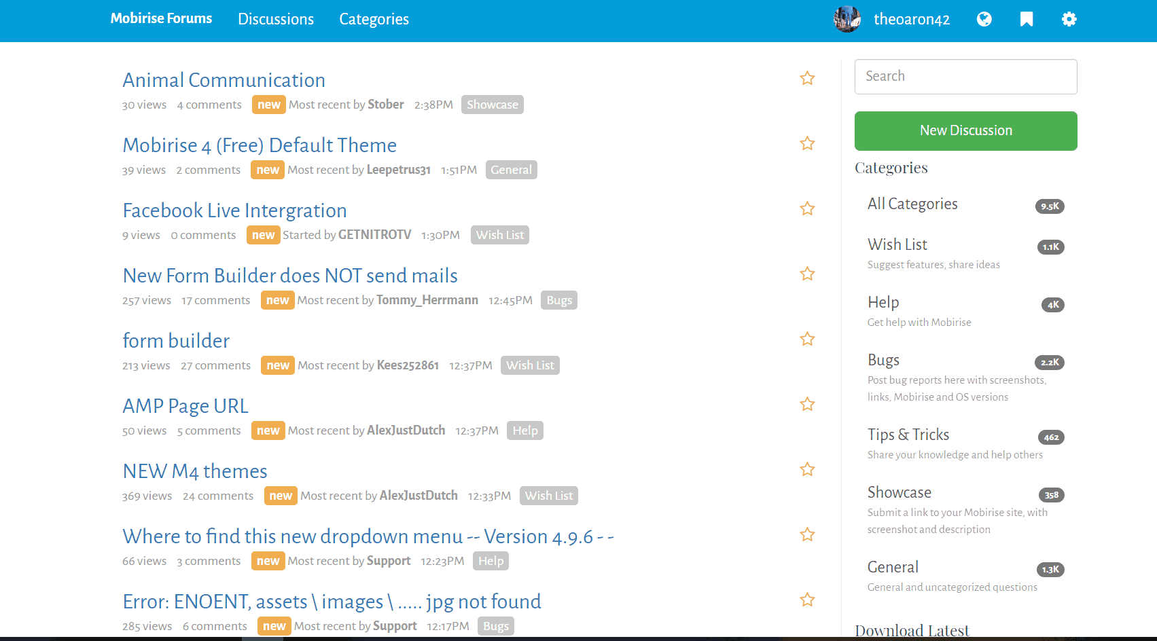The width and height of the screenshot is (1157, 641).
Task: Click the 2:38PM timestamp
Action: pos(433,105)
